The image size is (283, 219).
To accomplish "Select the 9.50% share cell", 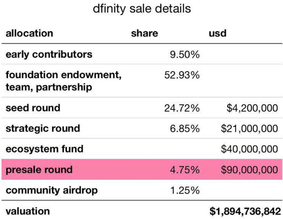I will click(x=185, y=54).
